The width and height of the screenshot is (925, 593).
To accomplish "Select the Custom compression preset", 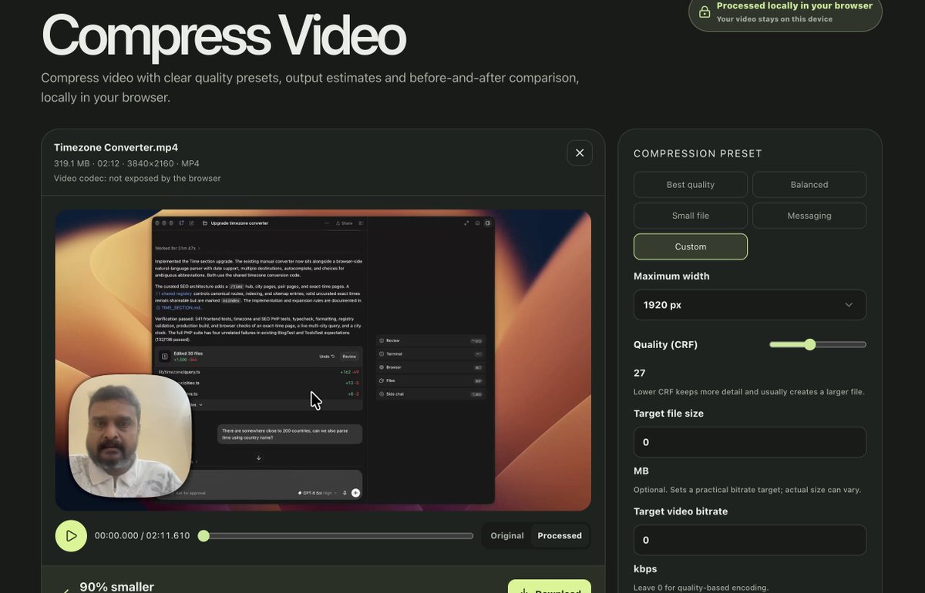I will (691, 246).
